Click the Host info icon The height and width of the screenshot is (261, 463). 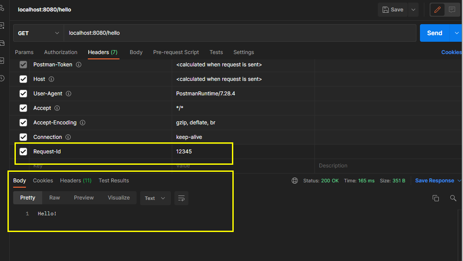[51, 79]
